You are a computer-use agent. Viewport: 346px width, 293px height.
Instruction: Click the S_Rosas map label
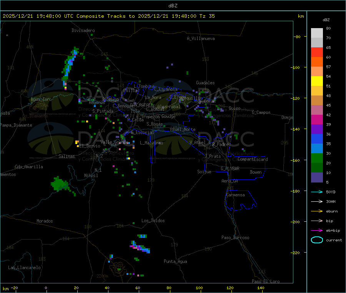155,124
